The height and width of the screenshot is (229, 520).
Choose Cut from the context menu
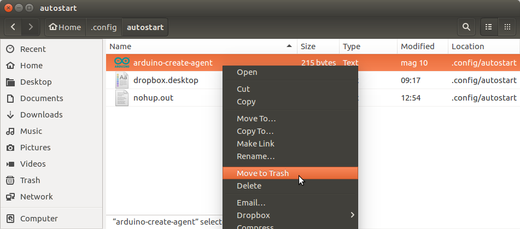[290, 89]
